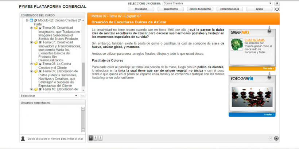
Task: Expand the Tema 08 tree node
Action: tap(31, 64)
